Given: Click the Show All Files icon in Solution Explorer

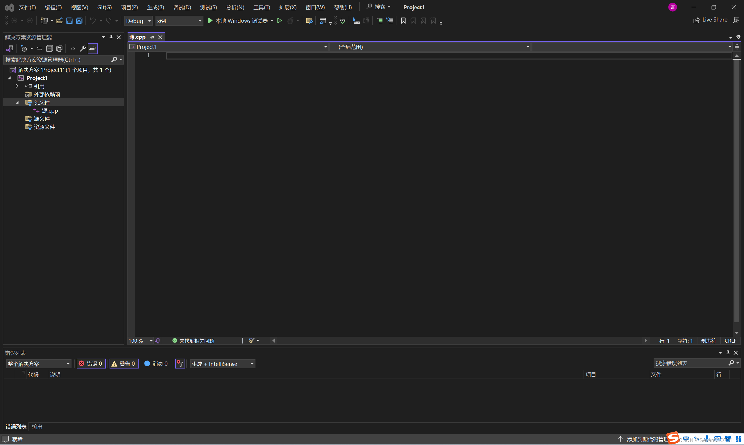Looking at the screenshot, I should 59,49.
